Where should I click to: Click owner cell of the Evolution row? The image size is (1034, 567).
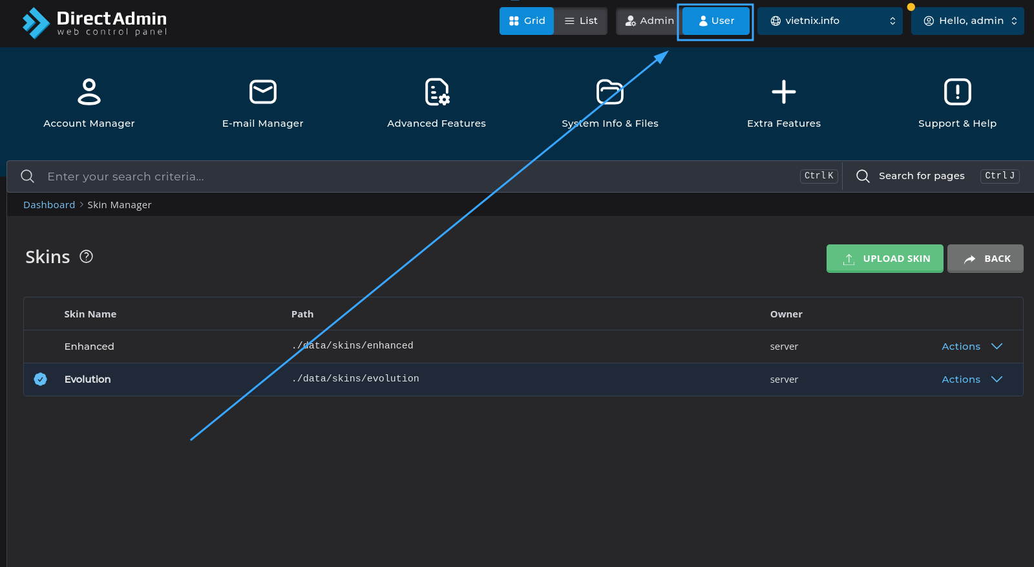[x=784, y=380]
